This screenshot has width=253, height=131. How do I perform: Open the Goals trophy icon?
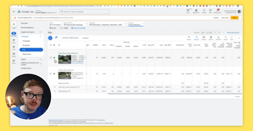tap(14, 40)
